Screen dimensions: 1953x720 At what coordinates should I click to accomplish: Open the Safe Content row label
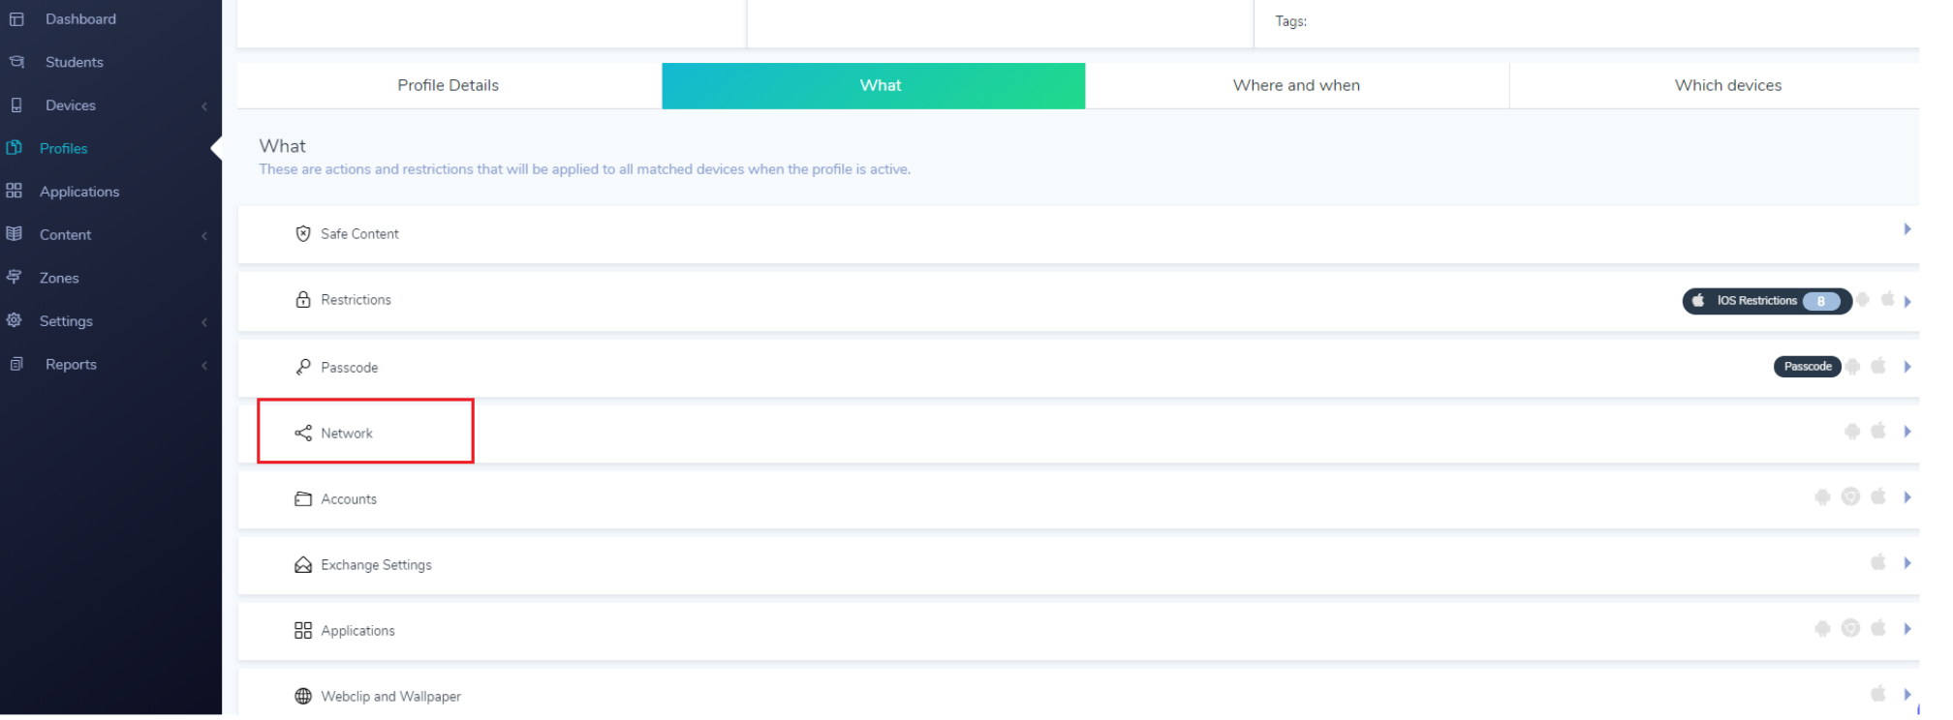click(x=360, y=234)
